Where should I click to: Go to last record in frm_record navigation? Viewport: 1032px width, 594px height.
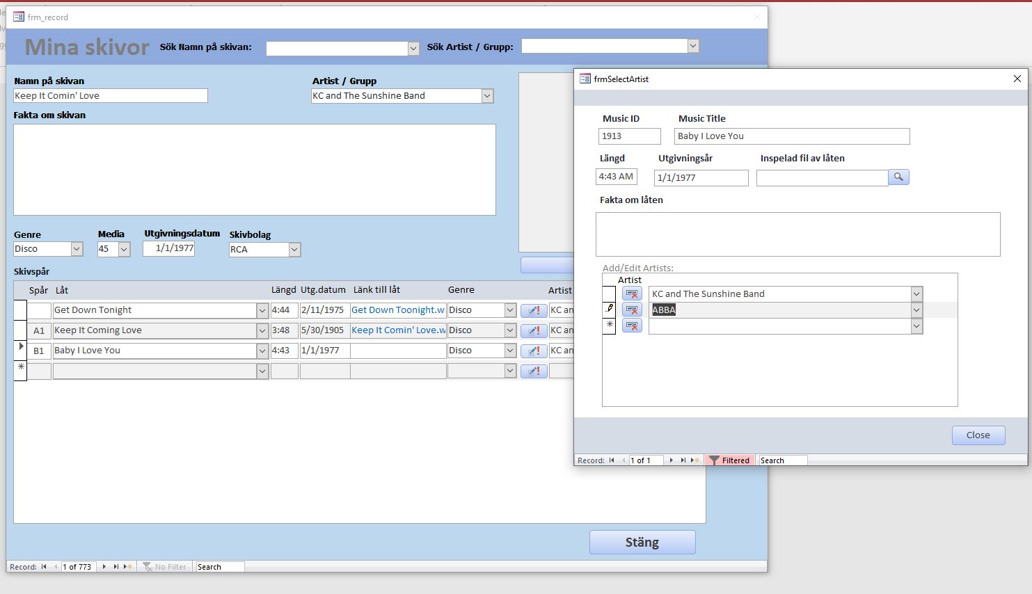click(x=116, y=567)
